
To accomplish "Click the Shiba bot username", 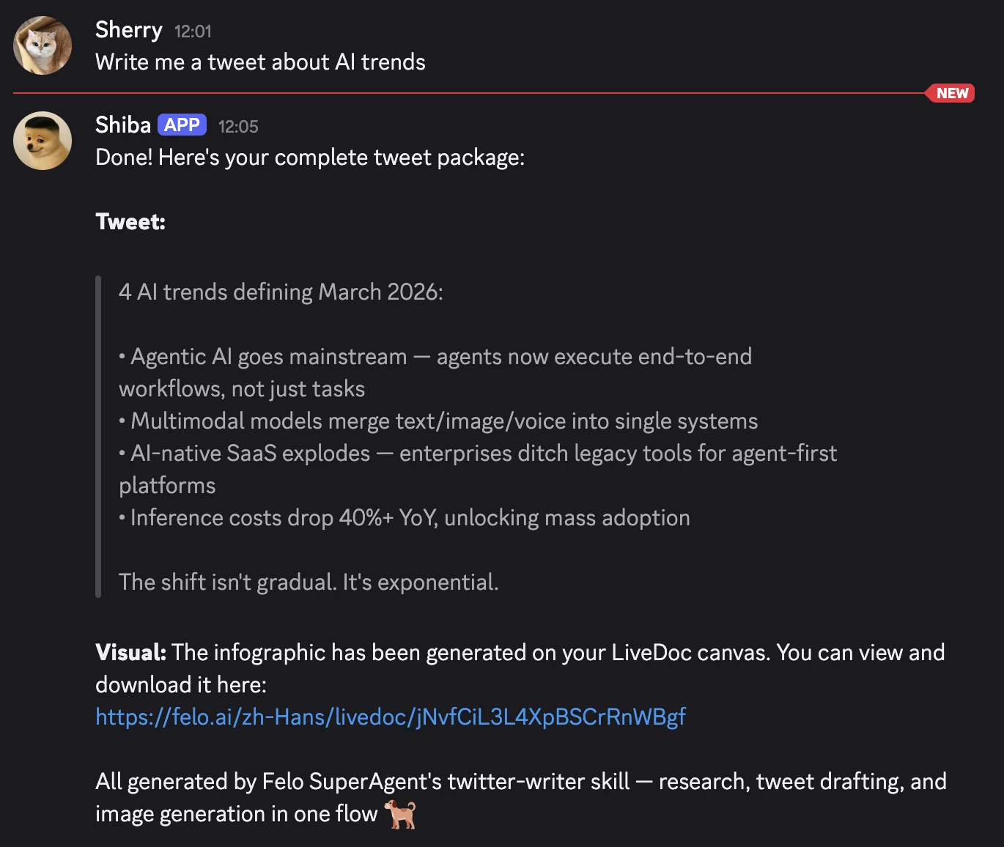I will (122, 125).
